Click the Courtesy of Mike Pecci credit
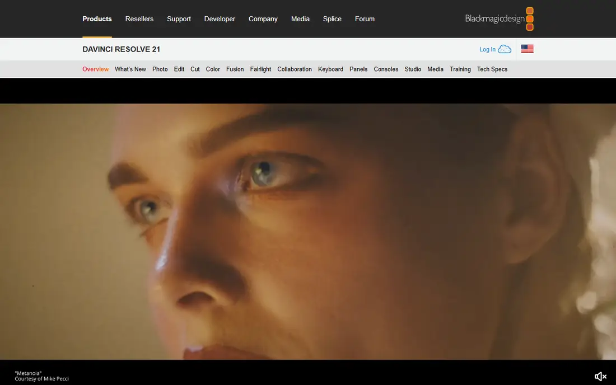 point(41,379)
